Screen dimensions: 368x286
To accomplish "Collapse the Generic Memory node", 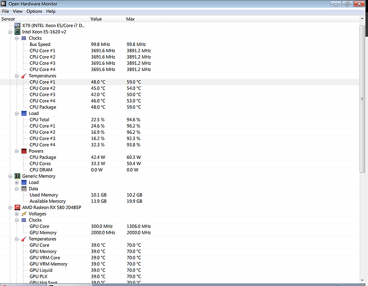I will coord(10,176).
